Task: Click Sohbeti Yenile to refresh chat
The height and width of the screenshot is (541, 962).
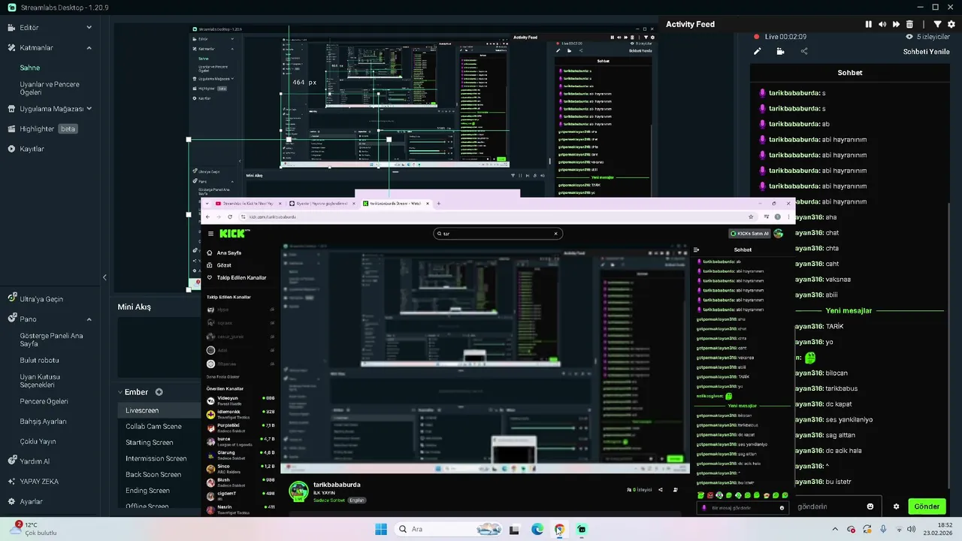Action: click(x=926, y=52)
